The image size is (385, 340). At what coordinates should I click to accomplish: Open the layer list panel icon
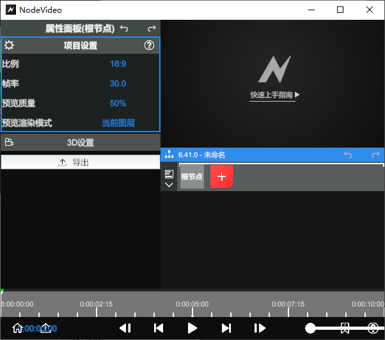point(169,174)
